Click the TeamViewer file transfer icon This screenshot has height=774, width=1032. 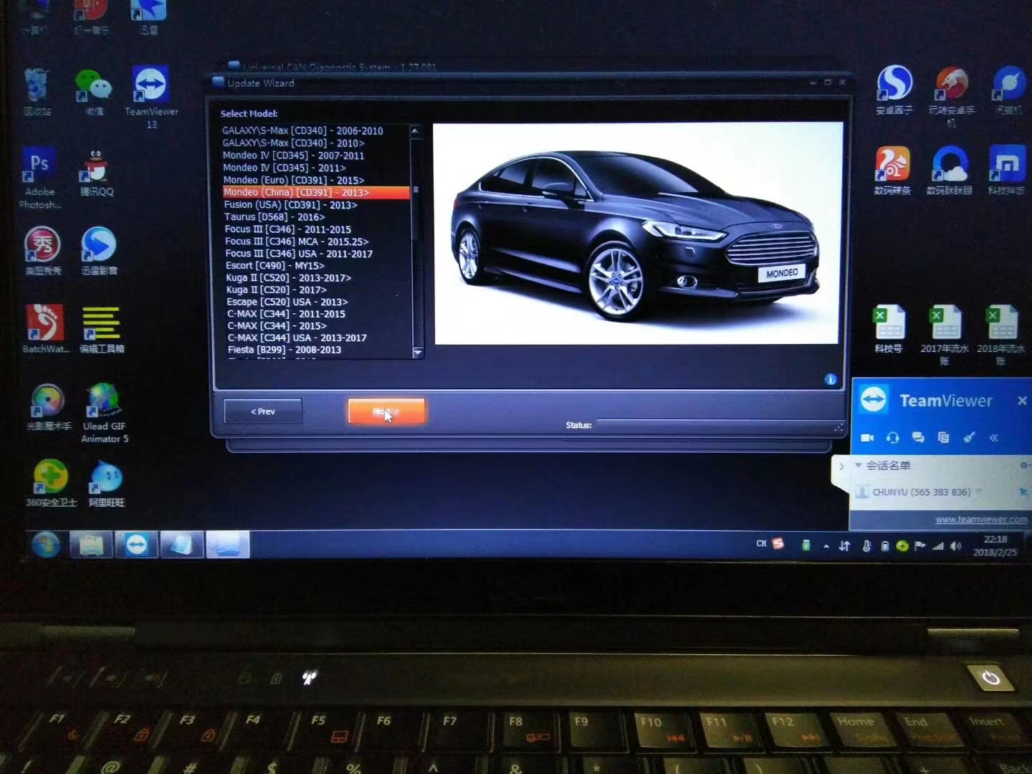(x=943, y=437)
